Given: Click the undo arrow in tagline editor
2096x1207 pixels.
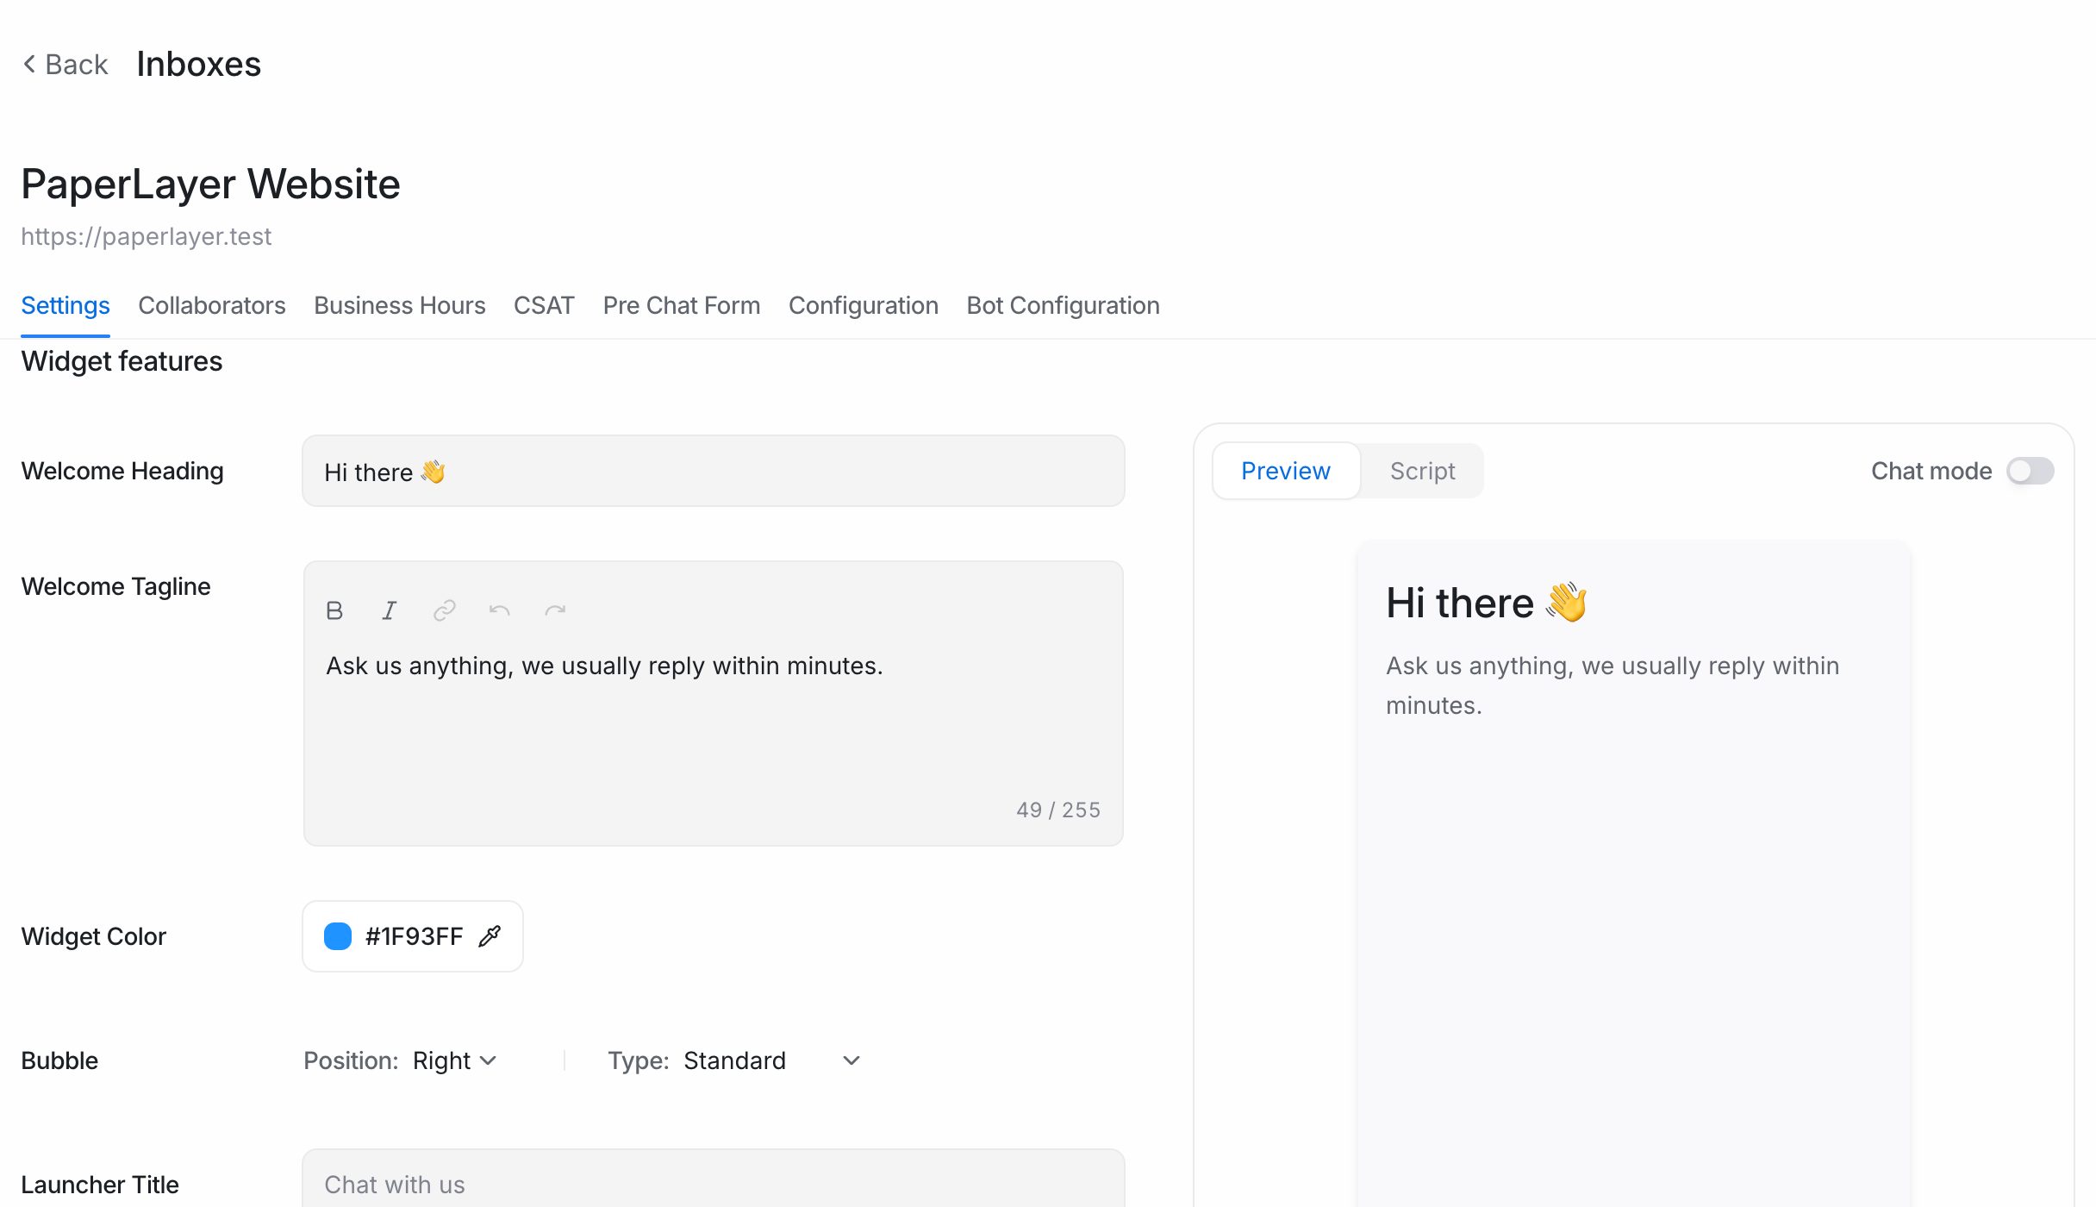Looking at the screenshot, I should [500, 610].
